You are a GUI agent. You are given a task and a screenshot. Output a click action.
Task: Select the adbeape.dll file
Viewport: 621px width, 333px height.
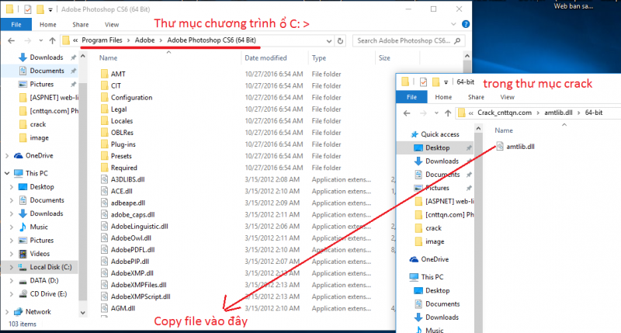pos(128,203)
